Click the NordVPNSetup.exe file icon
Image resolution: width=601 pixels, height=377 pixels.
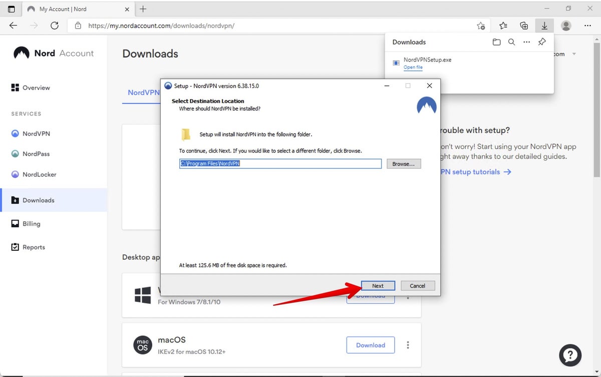[x=396, y=63]
